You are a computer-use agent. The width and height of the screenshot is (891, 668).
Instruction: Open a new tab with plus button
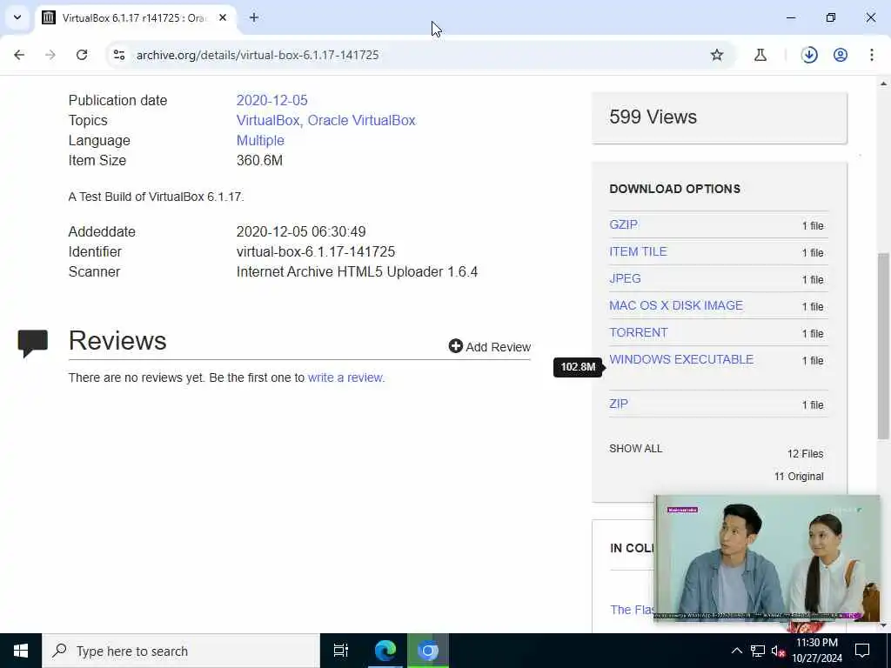tap(254, 17)
